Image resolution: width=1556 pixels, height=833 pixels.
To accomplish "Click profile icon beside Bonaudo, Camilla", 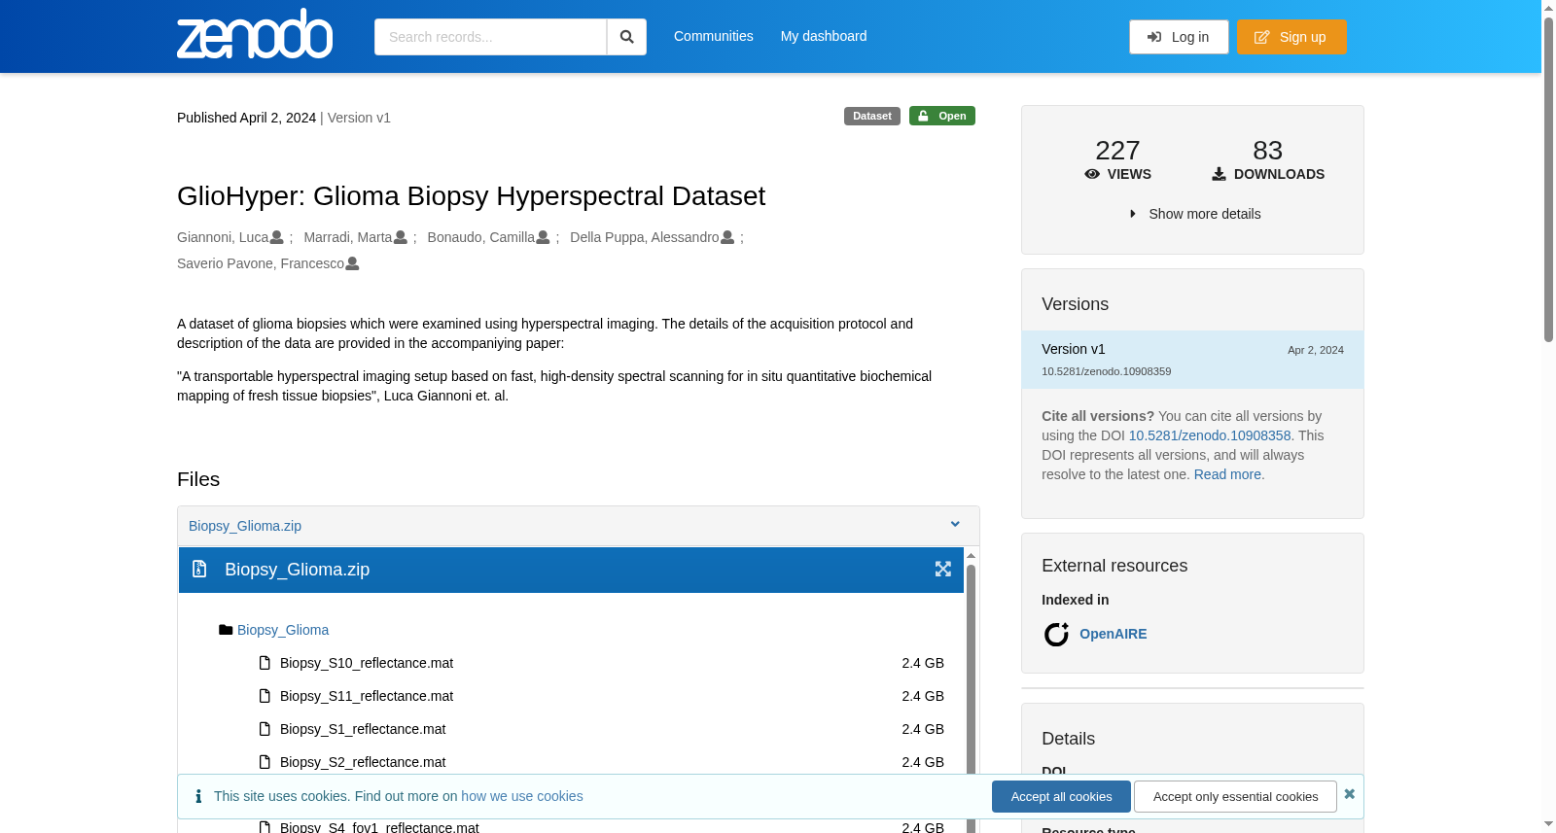I will 544,237.
